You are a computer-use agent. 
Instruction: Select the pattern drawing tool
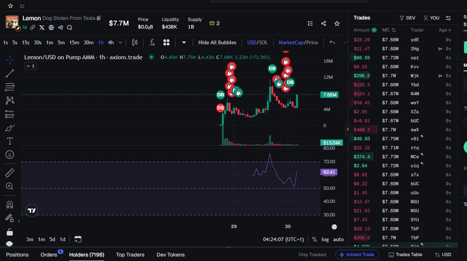(10, 100)
